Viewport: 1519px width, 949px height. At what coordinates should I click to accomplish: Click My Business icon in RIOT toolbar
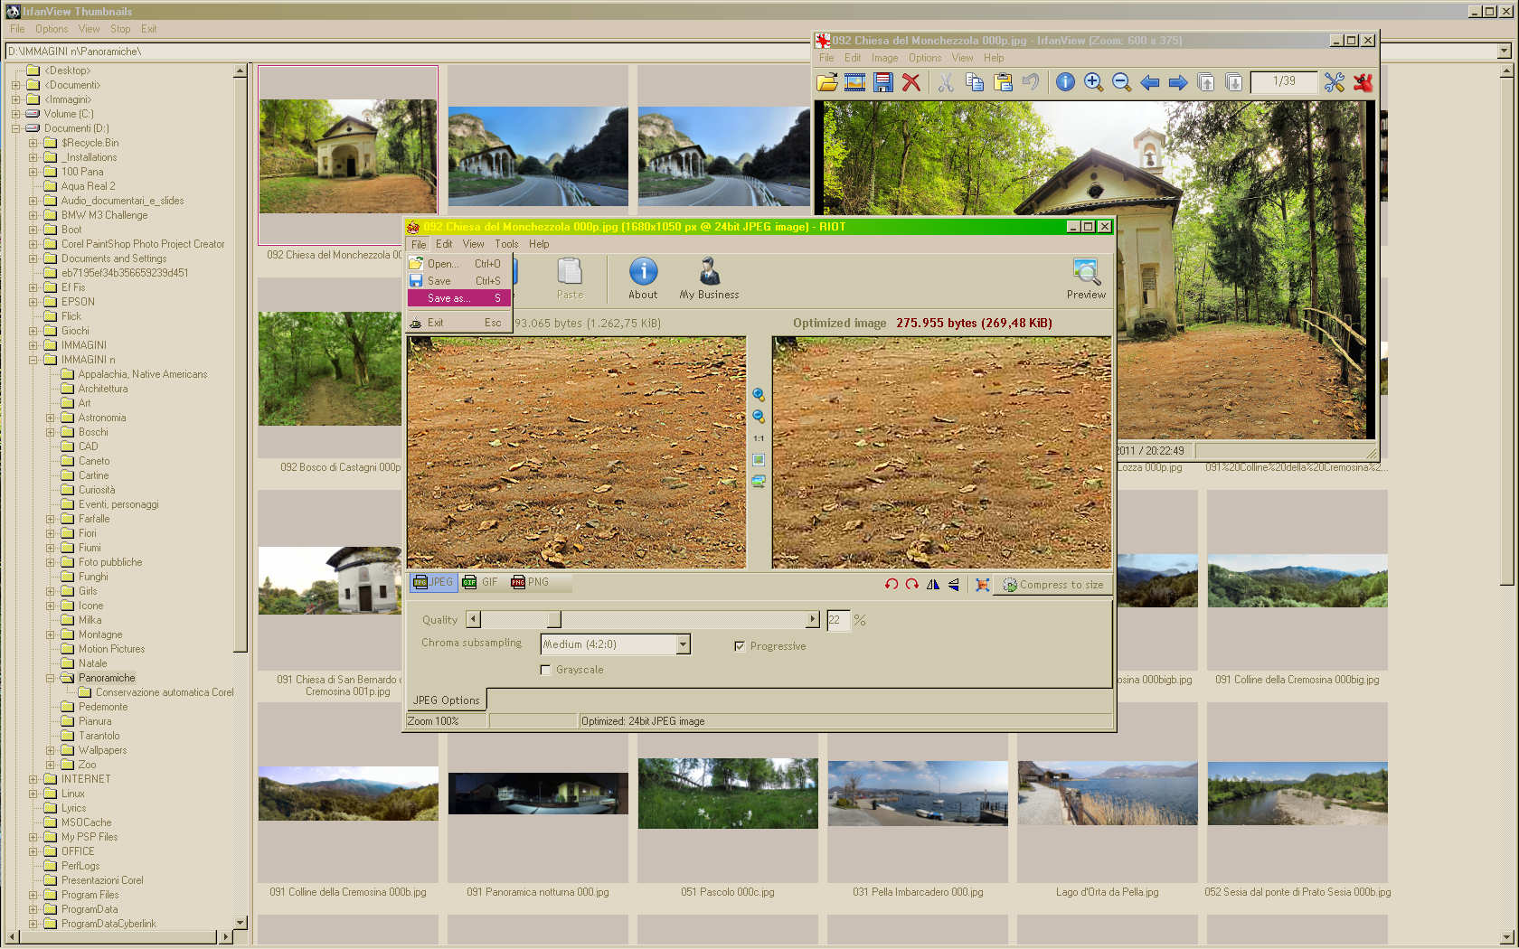(709, 277)
